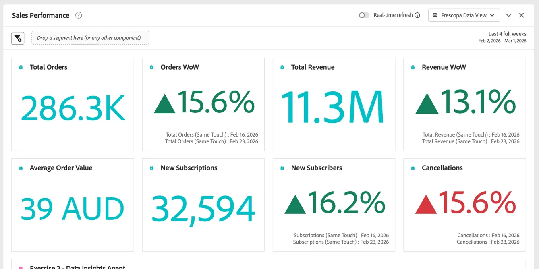
Task: Collapse the Sales Performance panel with the chevron
Action: 509,15
